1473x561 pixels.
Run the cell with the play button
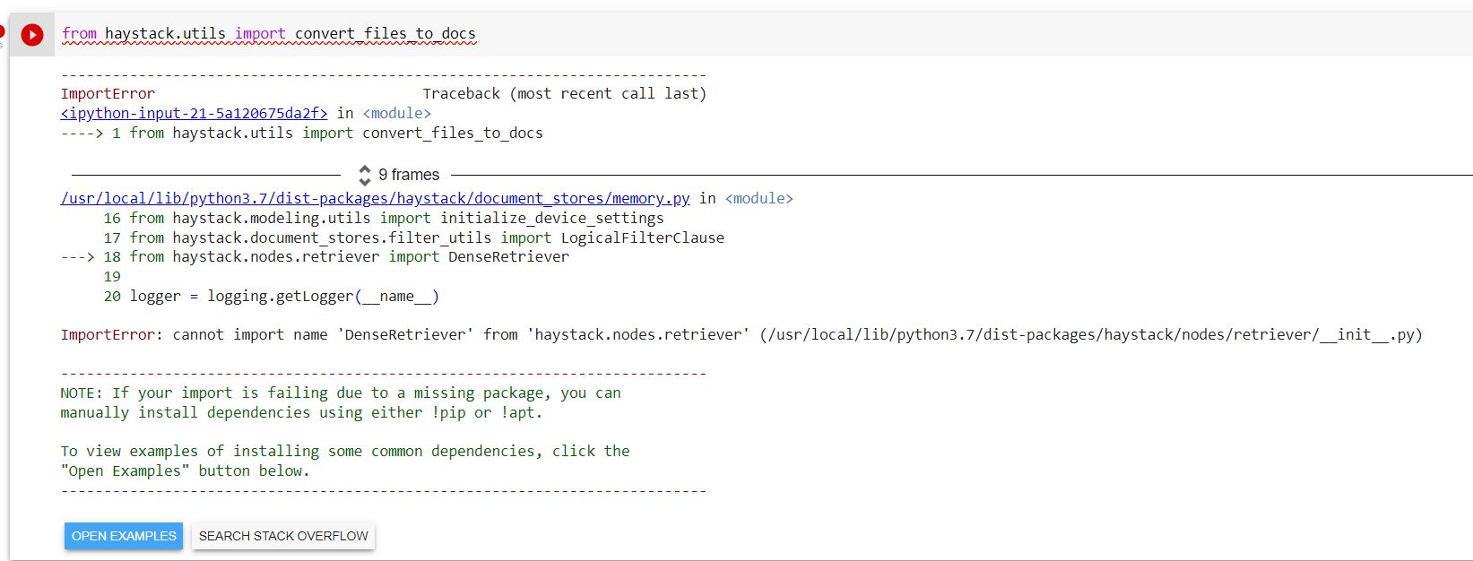[32, 35]
